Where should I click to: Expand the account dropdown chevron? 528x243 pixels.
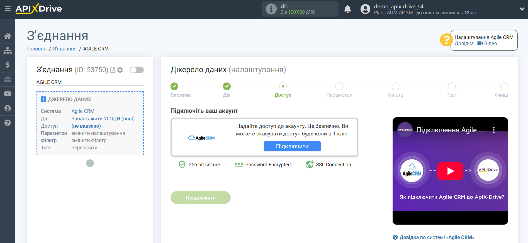[522, 9]
